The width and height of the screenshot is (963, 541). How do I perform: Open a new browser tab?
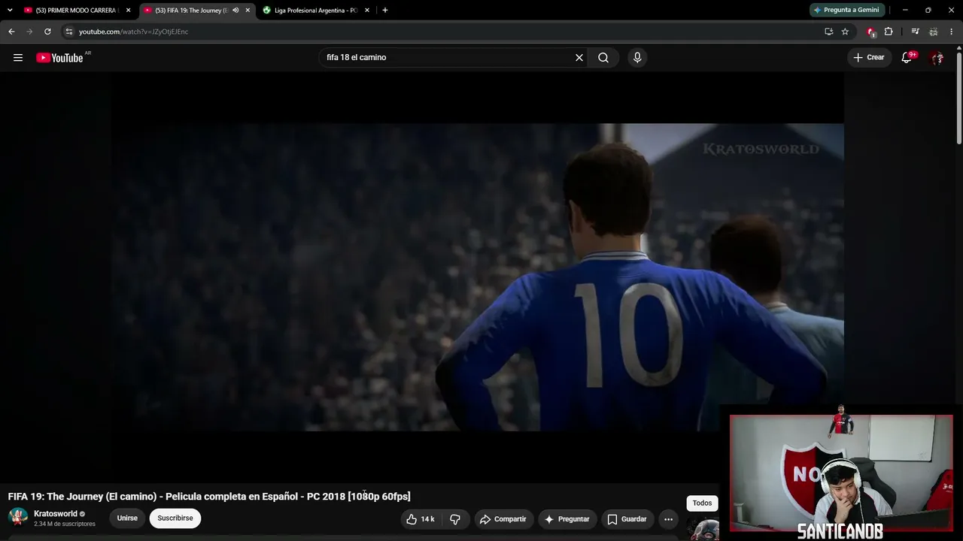click(x=385, y=11)
